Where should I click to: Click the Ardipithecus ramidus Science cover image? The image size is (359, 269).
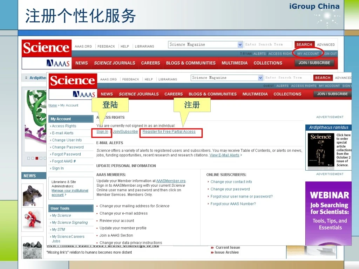click(x=321, y=150)
